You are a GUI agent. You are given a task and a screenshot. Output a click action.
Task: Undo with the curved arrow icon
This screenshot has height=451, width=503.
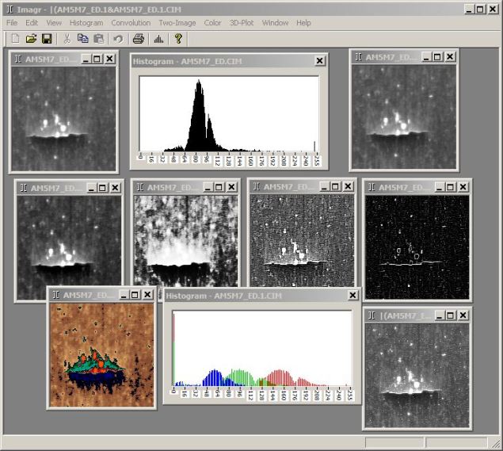click(x=118, y=39)
